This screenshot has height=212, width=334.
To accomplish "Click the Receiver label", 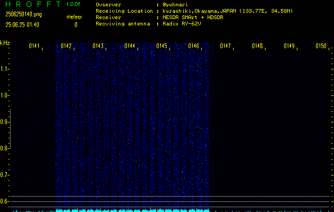I will click(108, 17).
